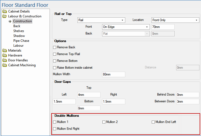Click the Door Handles folder icon
This screenshot has height=136, width=201.
(x=5, y=60)
